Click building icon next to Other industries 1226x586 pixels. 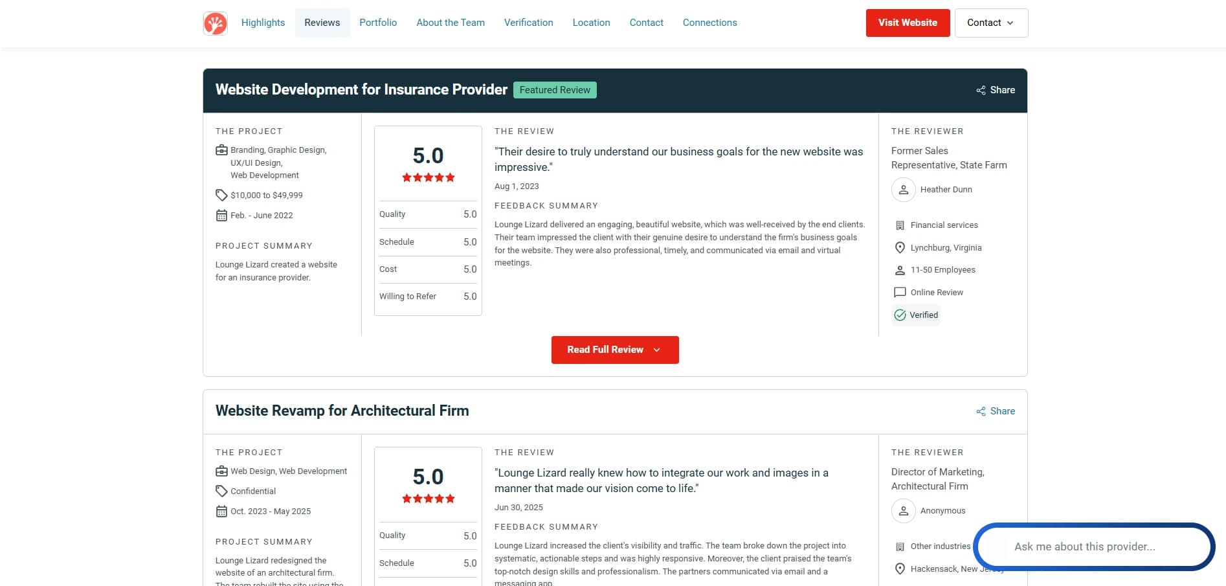tap(900, 547)
